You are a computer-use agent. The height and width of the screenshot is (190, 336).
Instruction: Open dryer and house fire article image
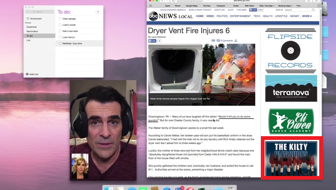(202, 75)
